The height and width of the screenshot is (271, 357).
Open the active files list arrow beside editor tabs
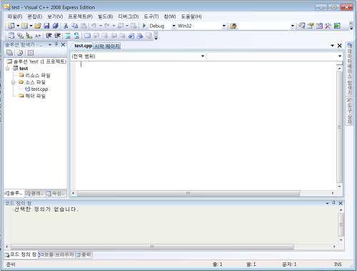pos(332,46)
